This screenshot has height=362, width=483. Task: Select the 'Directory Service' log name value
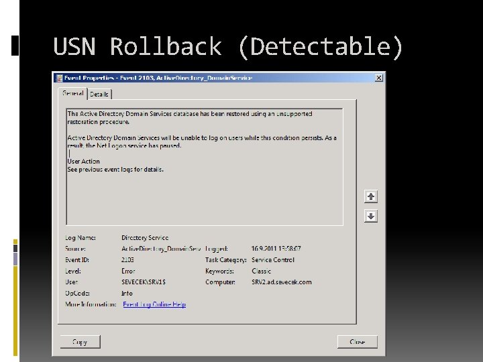click(145, 237)
